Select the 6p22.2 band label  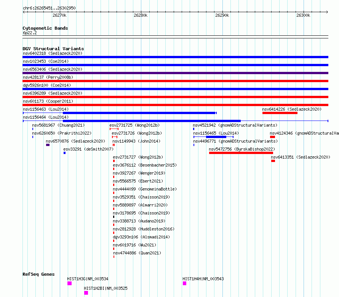[x=30, y=33]
